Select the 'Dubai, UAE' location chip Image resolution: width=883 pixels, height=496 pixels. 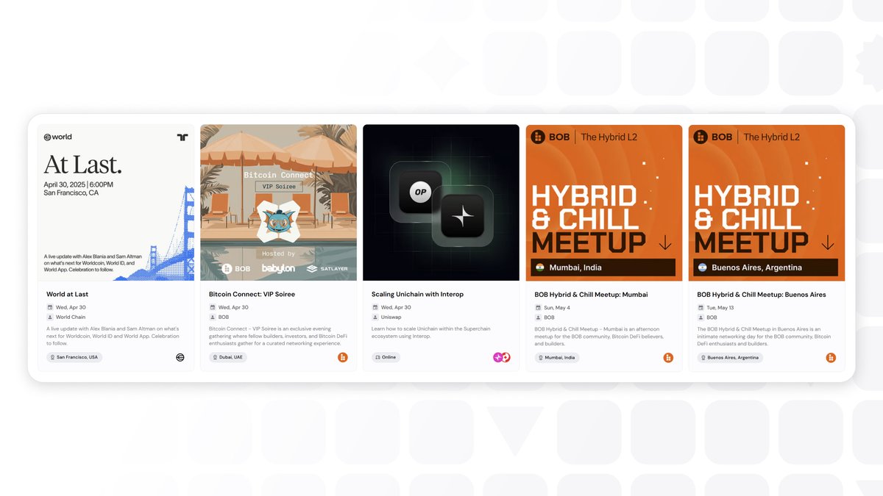coord(227,357)
